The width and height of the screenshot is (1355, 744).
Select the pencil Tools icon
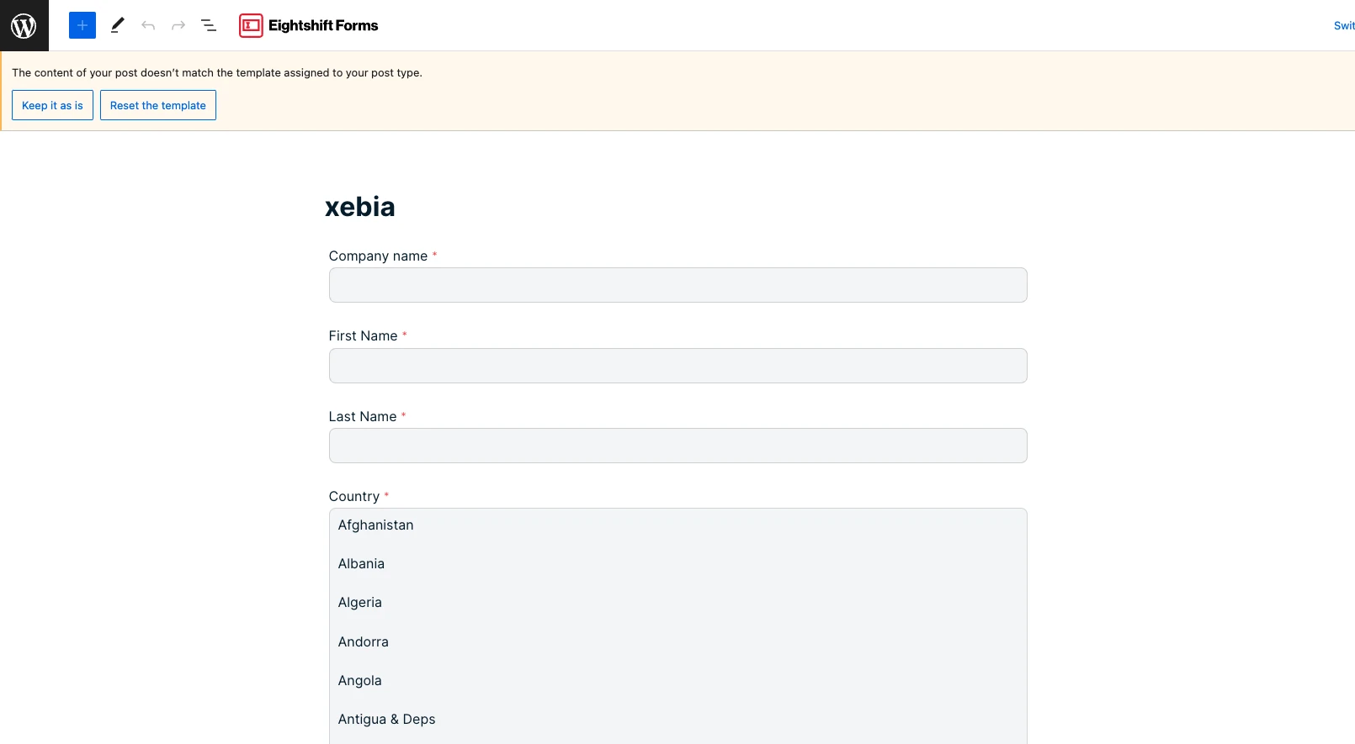coord(118,25)
